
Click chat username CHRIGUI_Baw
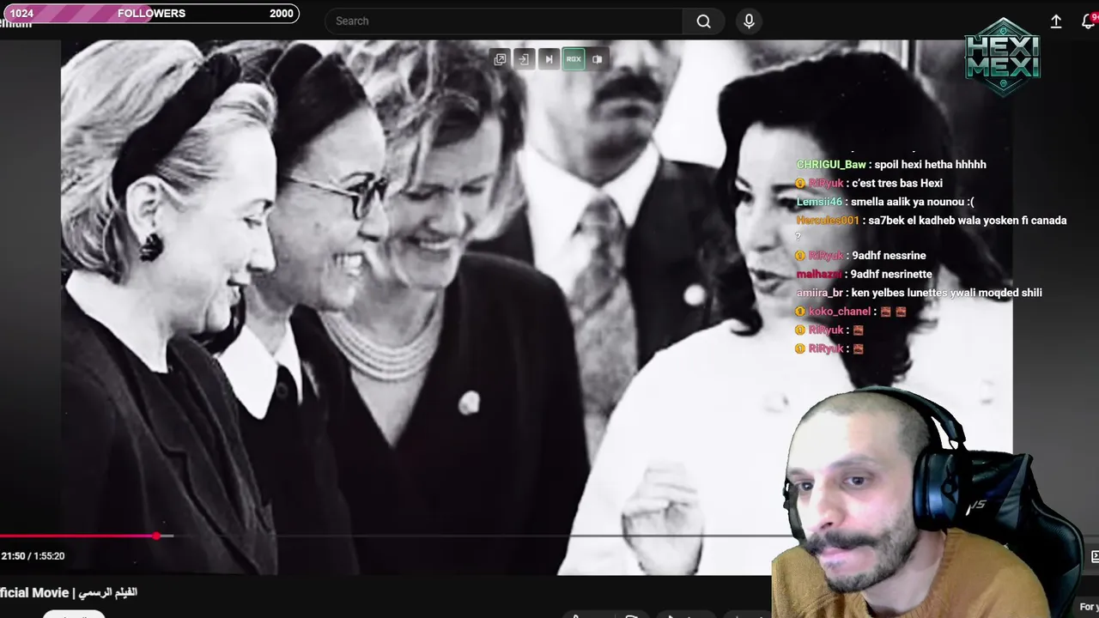point(831,164)
